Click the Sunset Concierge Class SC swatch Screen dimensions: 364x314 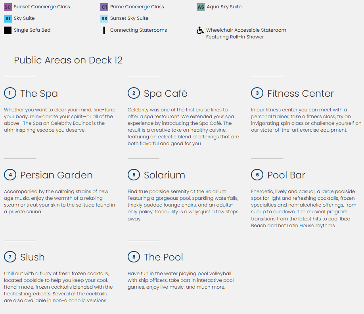coord(8,7)
